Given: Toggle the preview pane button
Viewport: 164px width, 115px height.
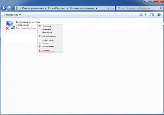Looking at the screenshot, I should point(152,15).
